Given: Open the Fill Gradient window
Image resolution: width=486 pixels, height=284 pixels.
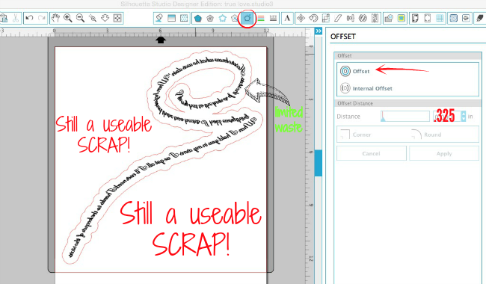Looking at the screenshot, I should tap(171, 18).
